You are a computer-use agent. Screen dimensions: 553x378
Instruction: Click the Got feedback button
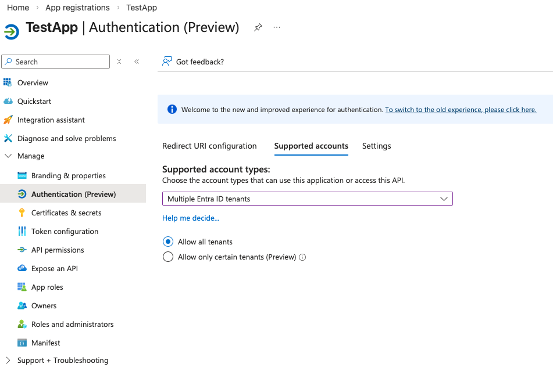[x=194, y=62]
